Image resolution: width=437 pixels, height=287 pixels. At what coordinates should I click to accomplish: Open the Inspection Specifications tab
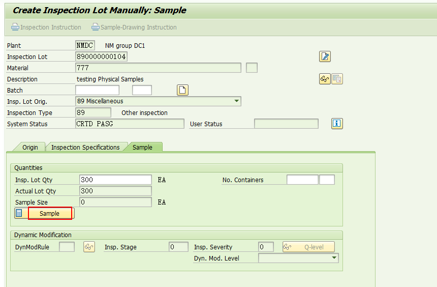coord(85,148)
